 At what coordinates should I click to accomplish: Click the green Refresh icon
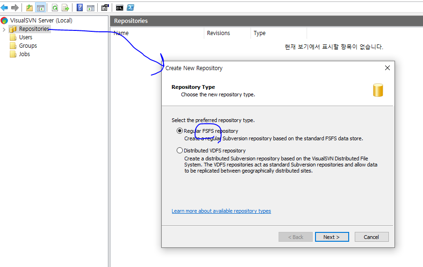pos(55,8)
